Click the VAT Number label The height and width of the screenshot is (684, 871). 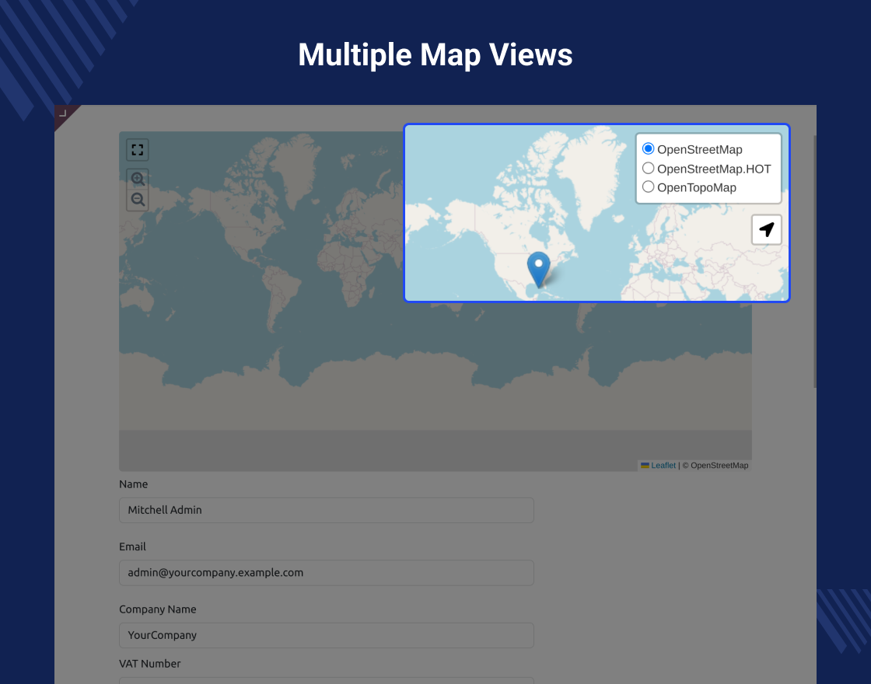150,664
